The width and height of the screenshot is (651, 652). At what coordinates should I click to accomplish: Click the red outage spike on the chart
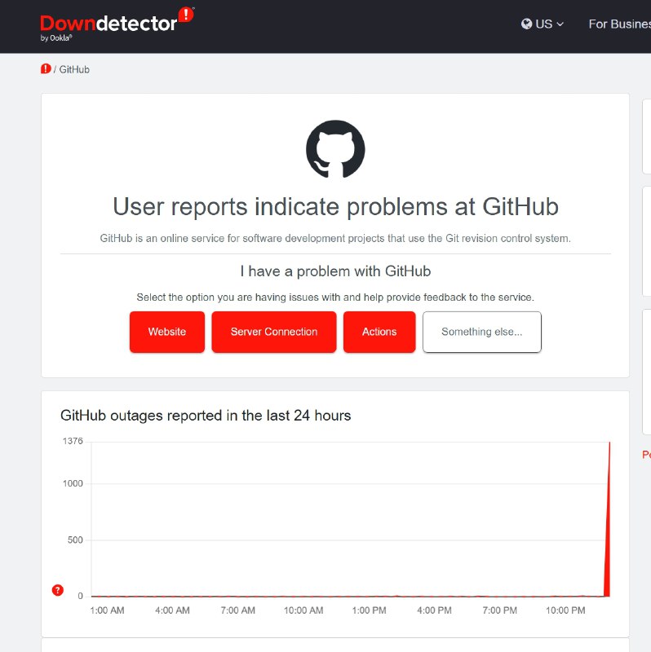coord(608,540)
